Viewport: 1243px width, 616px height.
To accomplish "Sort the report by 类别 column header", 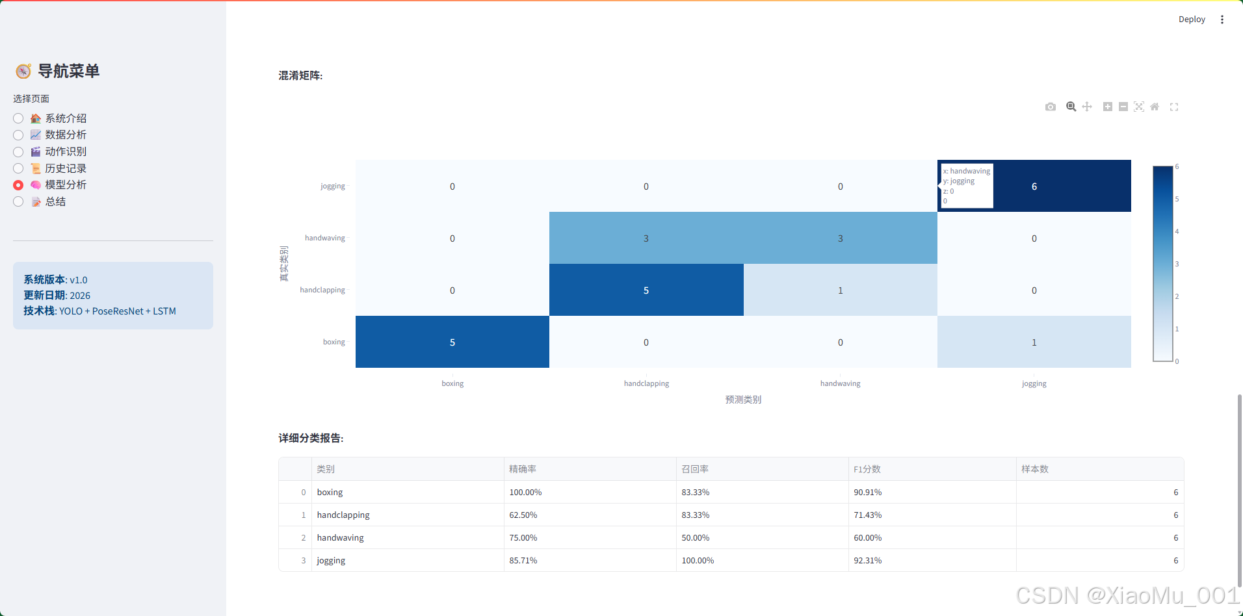I will (x=408, y=469).
